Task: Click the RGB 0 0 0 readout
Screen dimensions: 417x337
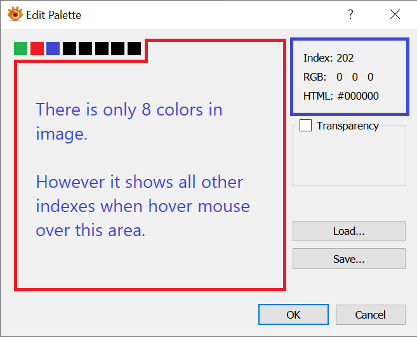Action: coord(338,77)
